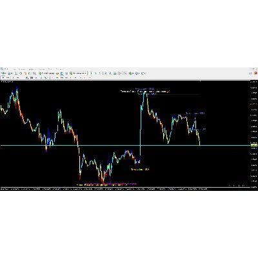Toggle chart Auto Scroll

[120, 74]
